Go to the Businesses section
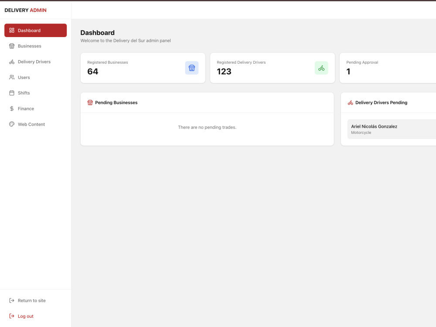Image resolution: width=436 pixels, height=327 pixels. 36,46
